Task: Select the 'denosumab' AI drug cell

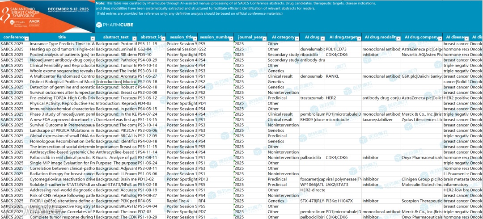Action: point(312,76)
